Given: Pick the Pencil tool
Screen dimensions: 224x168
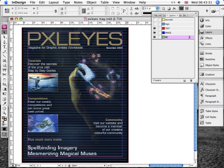Looking at the screenshot, I should pos(4,52).
